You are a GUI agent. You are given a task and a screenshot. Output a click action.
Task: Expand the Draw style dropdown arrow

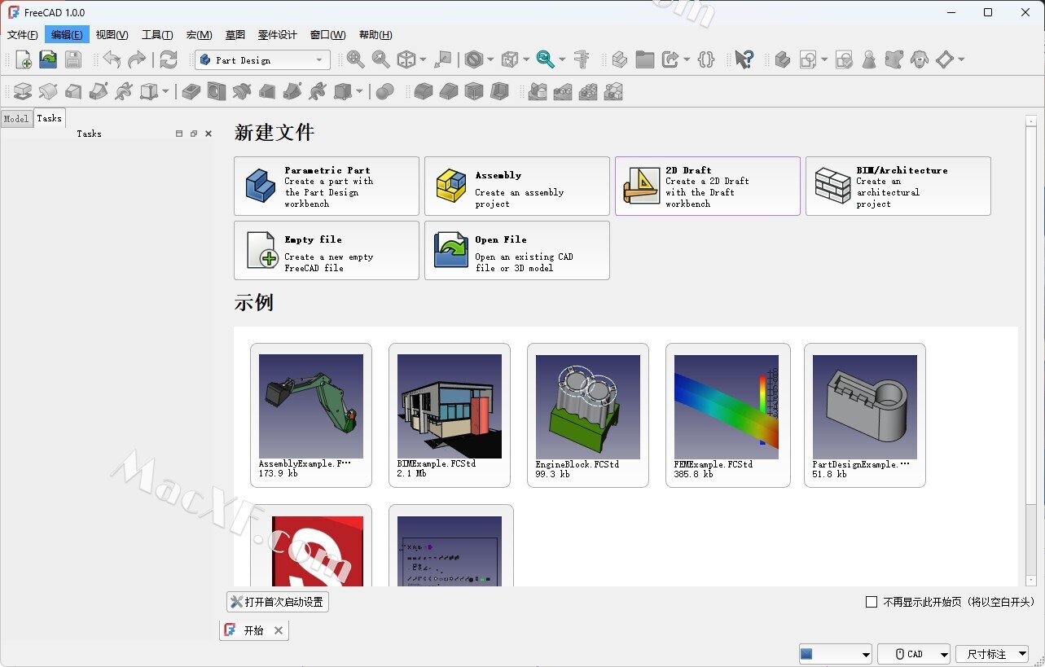[x=490, y=60]
